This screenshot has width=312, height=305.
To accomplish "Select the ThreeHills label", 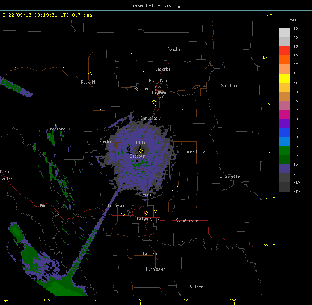I will [x=194, y=151].
